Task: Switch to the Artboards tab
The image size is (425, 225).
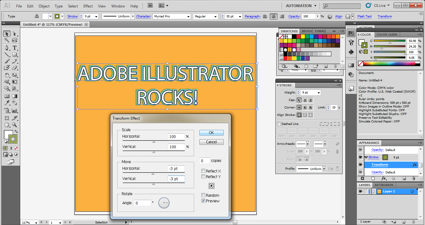Action: coord(384,185)
